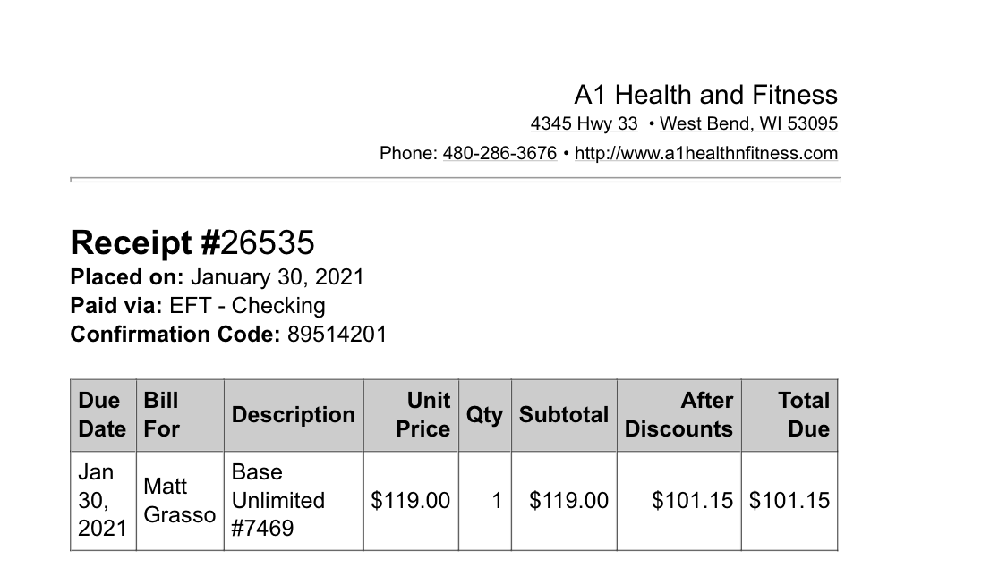Image resolution: width=1007 pixels, height=568 pixels.
Task: Click the After Discounts column header
Action: point(678,415)
